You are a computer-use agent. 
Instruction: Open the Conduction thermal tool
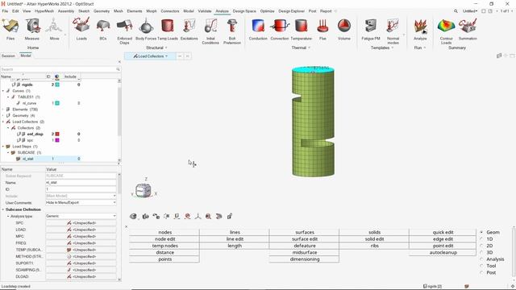(258, 29)
